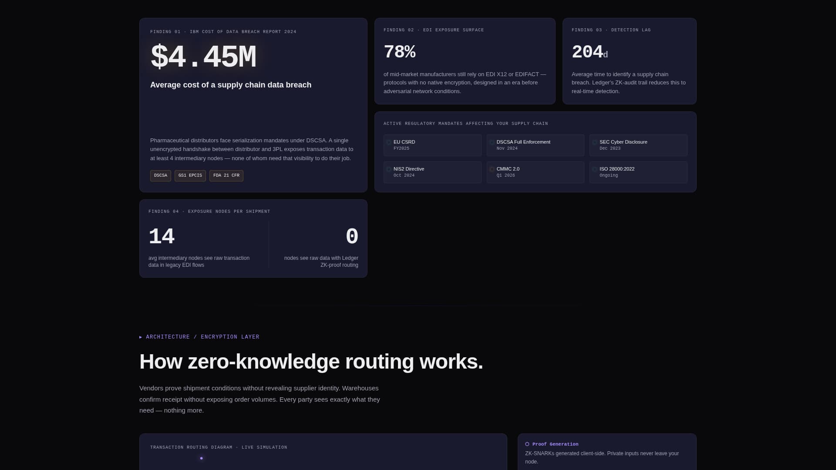Click the 'Average time to identify a supply chain breach' description

click(x=629, y=83)
